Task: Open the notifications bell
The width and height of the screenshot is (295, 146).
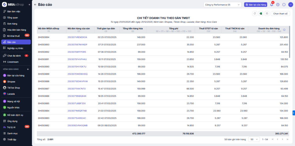Action: [x=271, y=5]
